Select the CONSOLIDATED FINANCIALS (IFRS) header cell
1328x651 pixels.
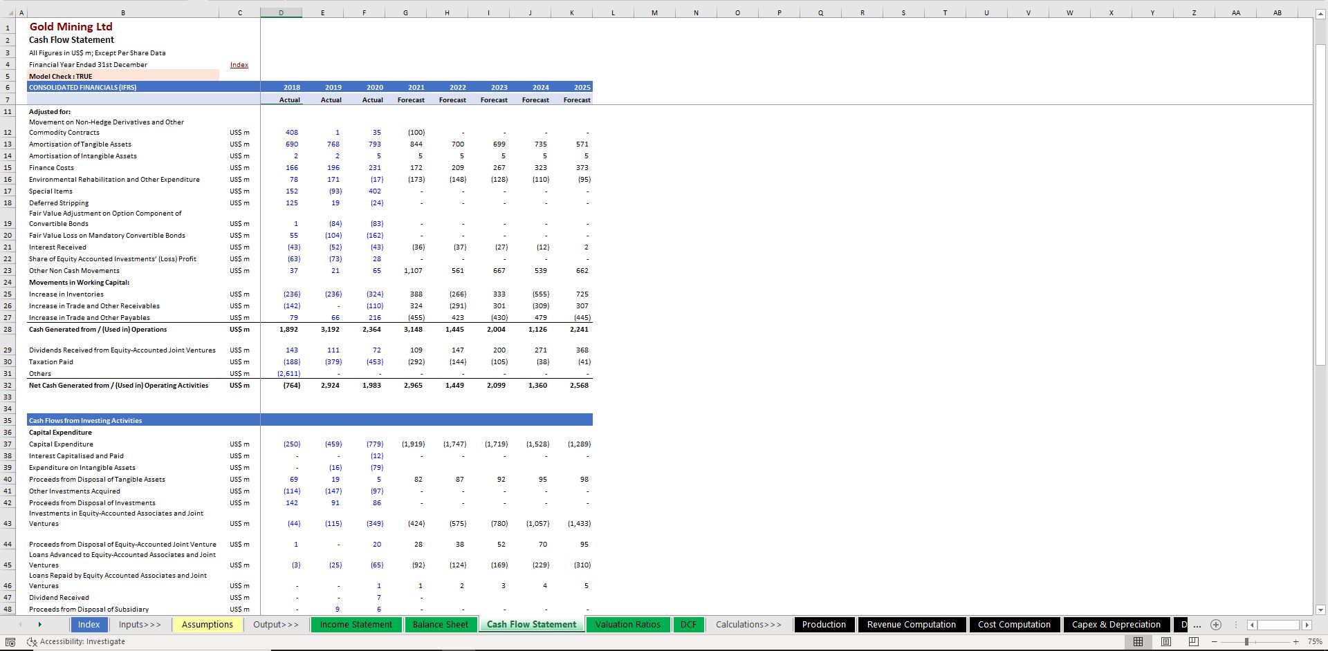pyautogui.click(x=123, y=88)
